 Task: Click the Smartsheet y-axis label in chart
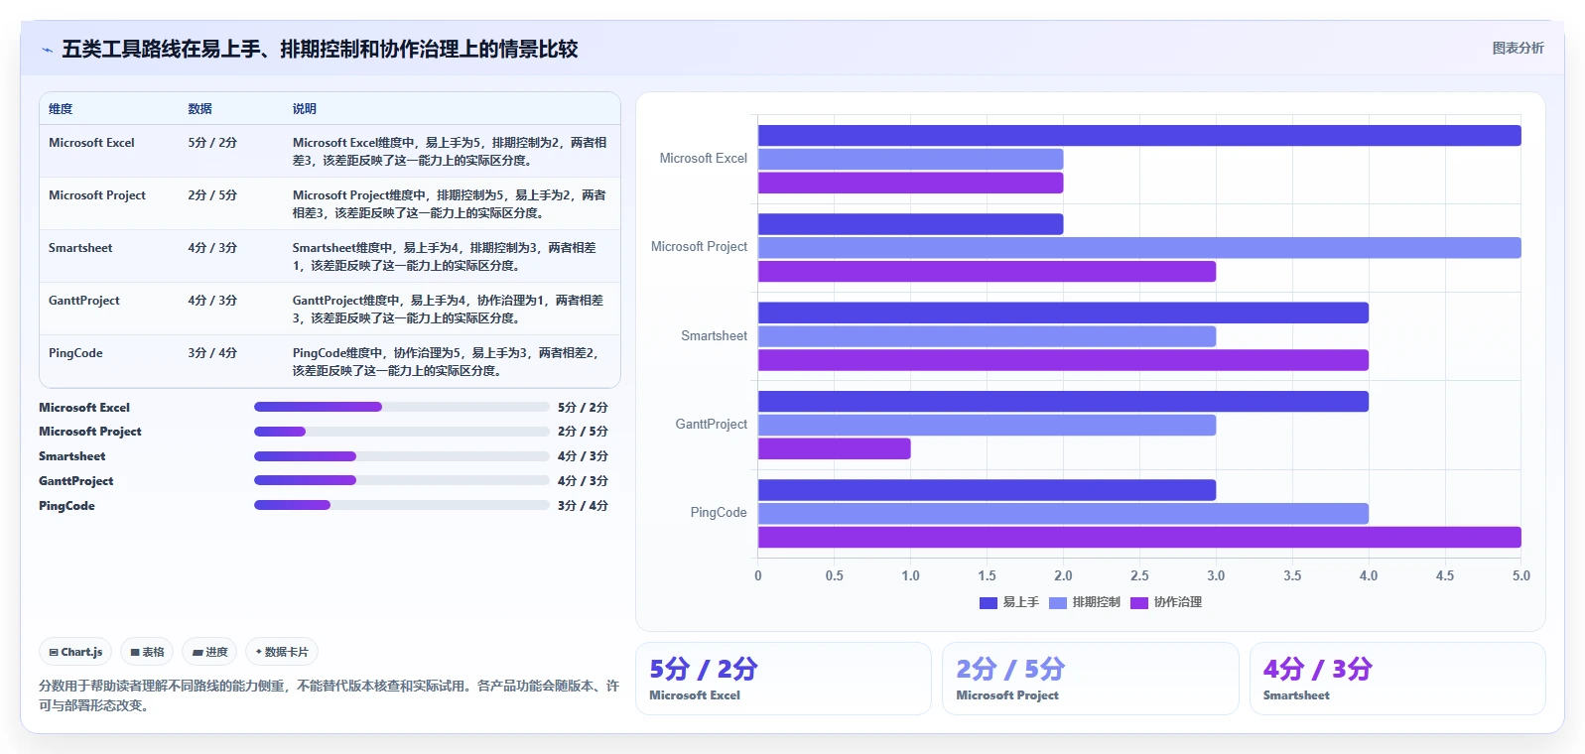714,336
